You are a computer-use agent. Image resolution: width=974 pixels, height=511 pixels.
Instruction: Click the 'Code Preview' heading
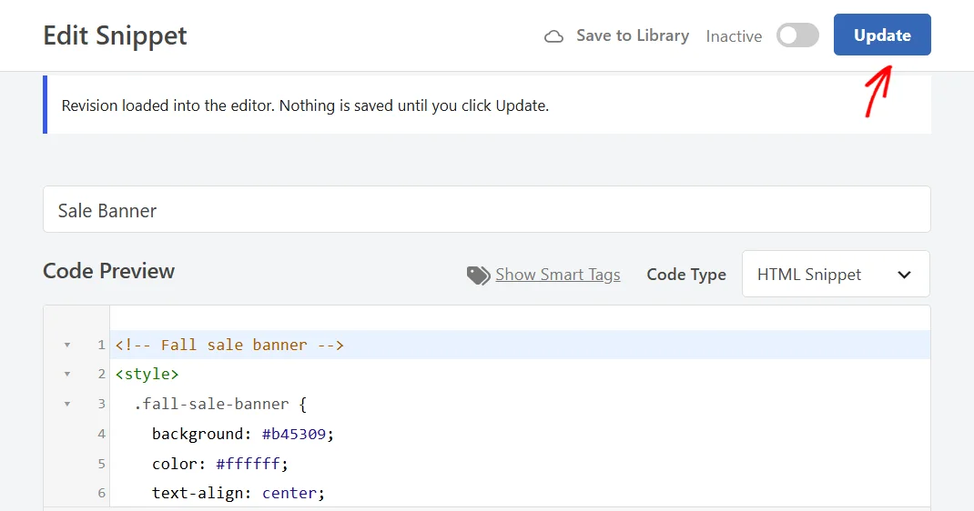[x=108, y=271]
